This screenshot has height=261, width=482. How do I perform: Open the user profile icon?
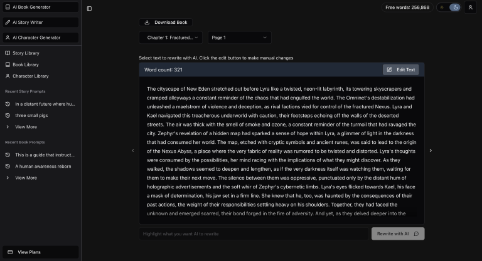click(470, 8)
